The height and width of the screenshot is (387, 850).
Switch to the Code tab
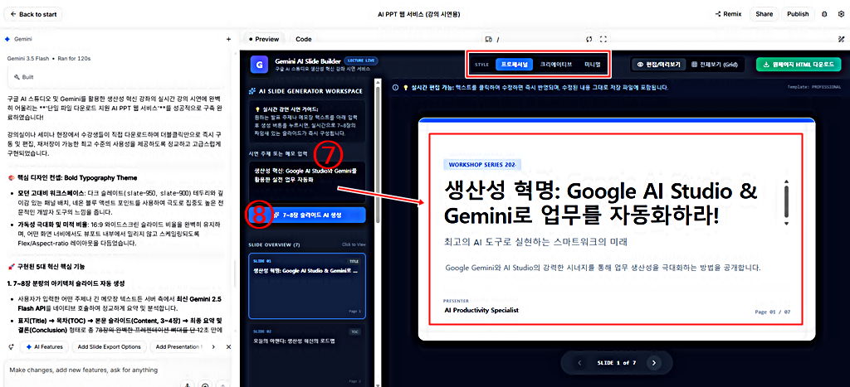tap(304, 39)
